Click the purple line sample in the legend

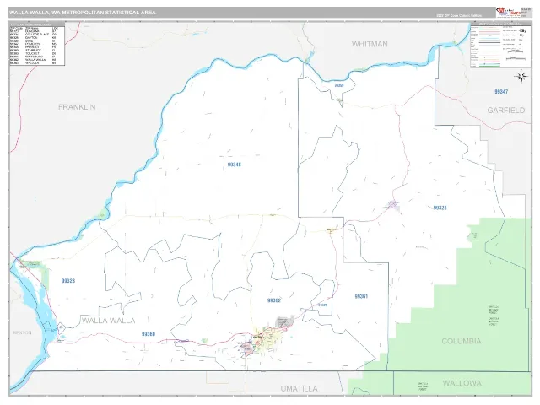pyautogui.click(x=489, y=62)
